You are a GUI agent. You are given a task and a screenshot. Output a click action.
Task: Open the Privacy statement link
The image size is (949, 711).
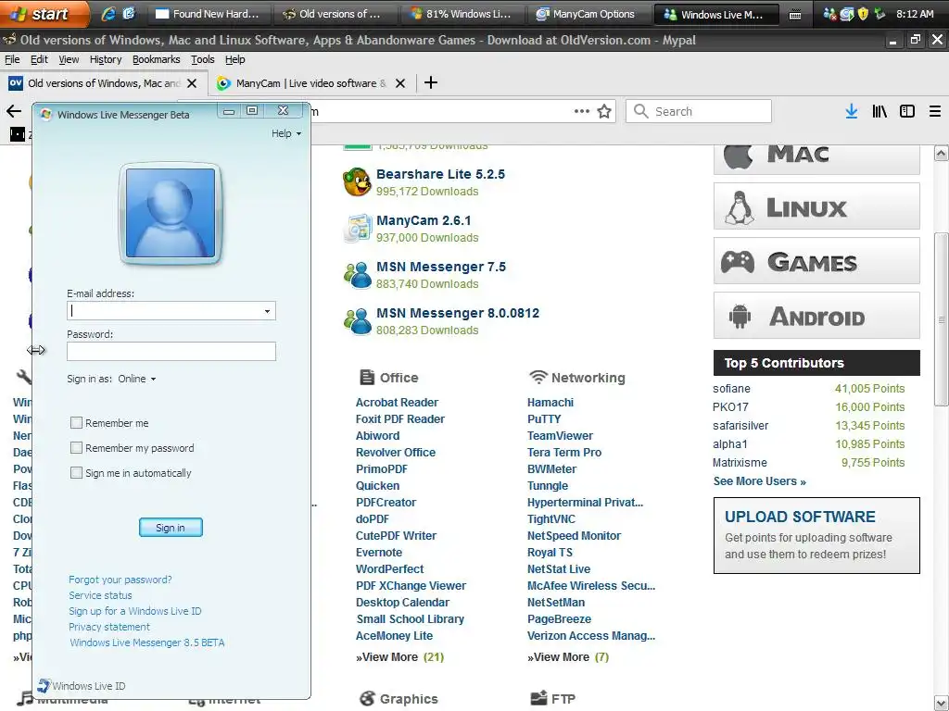(109, 627)
